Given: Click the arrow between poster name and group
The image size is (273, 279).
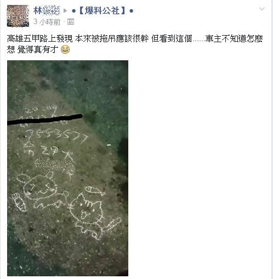Looking at the screenshot, I should coord(65,11).
